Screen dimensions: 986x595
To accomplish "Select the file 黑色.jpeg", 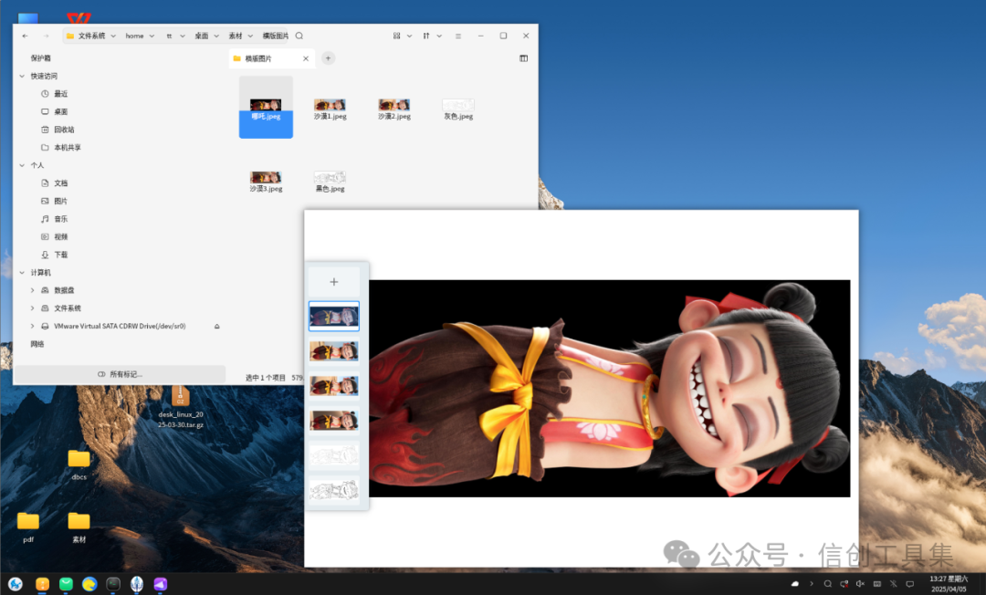I will point(330,182).
